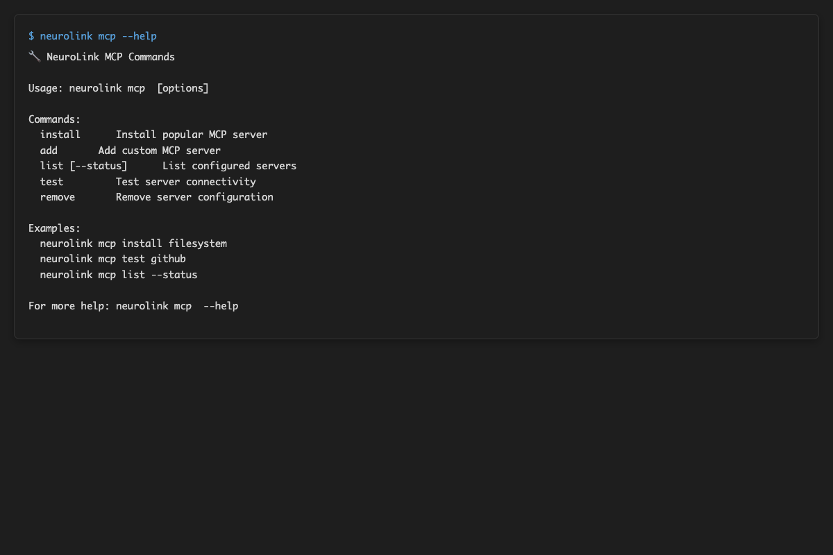
Task: Select the 'test' command name
Action: pos(51,182)
